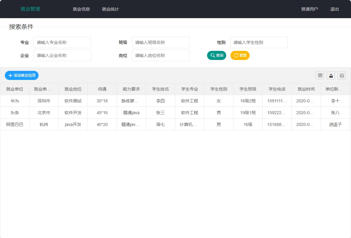Viewport: 351px width, 238px height.
Task: Click the export data icon
Action: pyautogui.click(x=330, y=75)
